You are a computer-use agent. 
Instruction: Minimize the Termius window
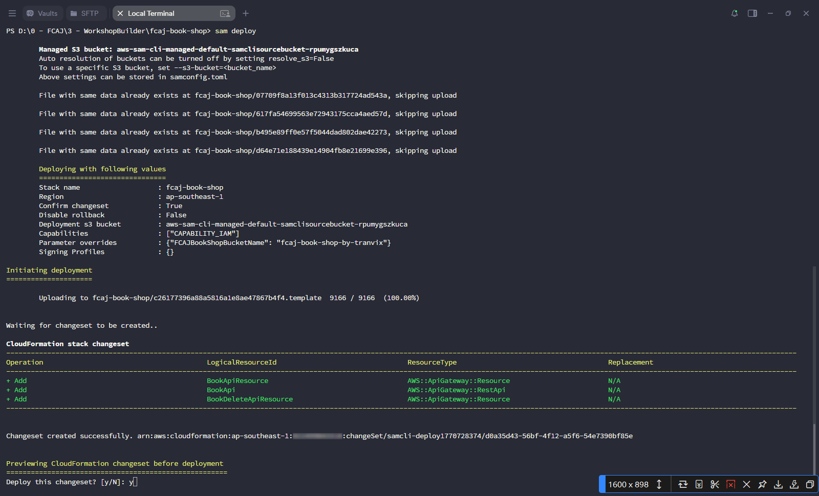click(770, 13)
